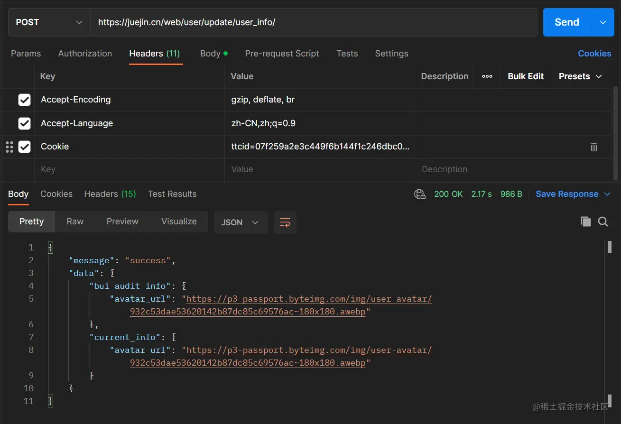Image resolution: width=621 pixels, height=424 pixels.
Task: Uncheck the Accept-Encoding header
Action: tap(24, 100)
